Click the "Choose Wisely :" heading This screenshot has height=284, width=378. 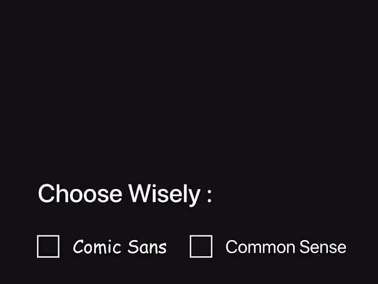125,194
